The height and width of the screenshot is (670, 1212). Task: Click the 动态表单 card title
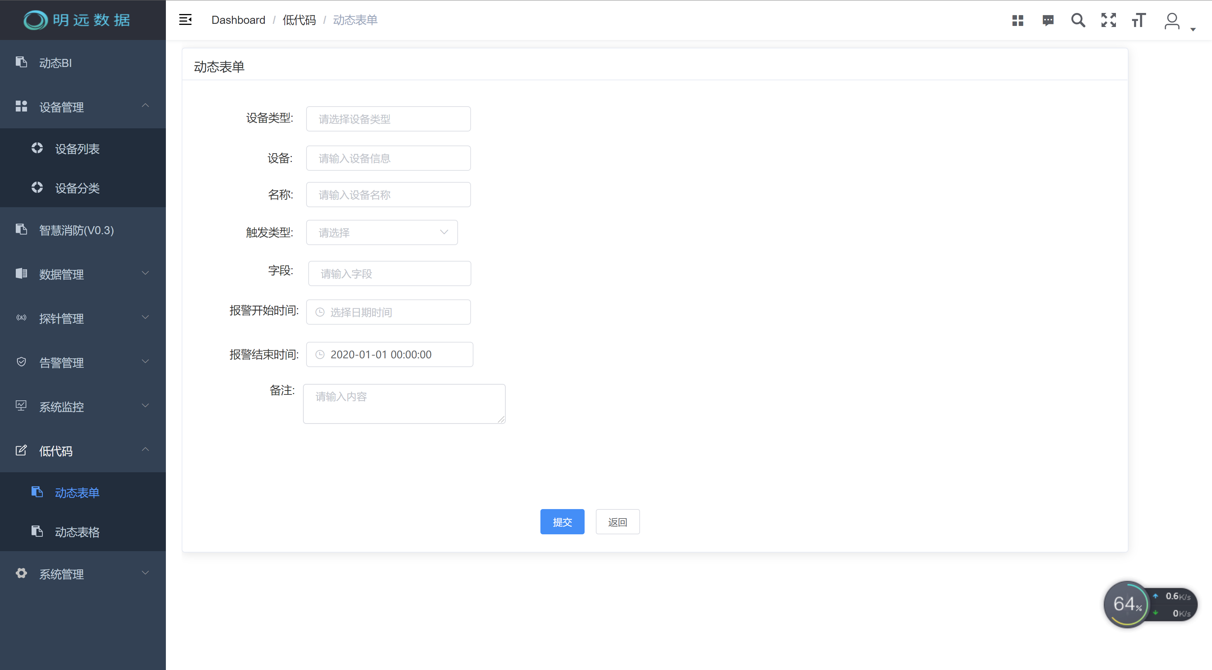tap(219, 67)
